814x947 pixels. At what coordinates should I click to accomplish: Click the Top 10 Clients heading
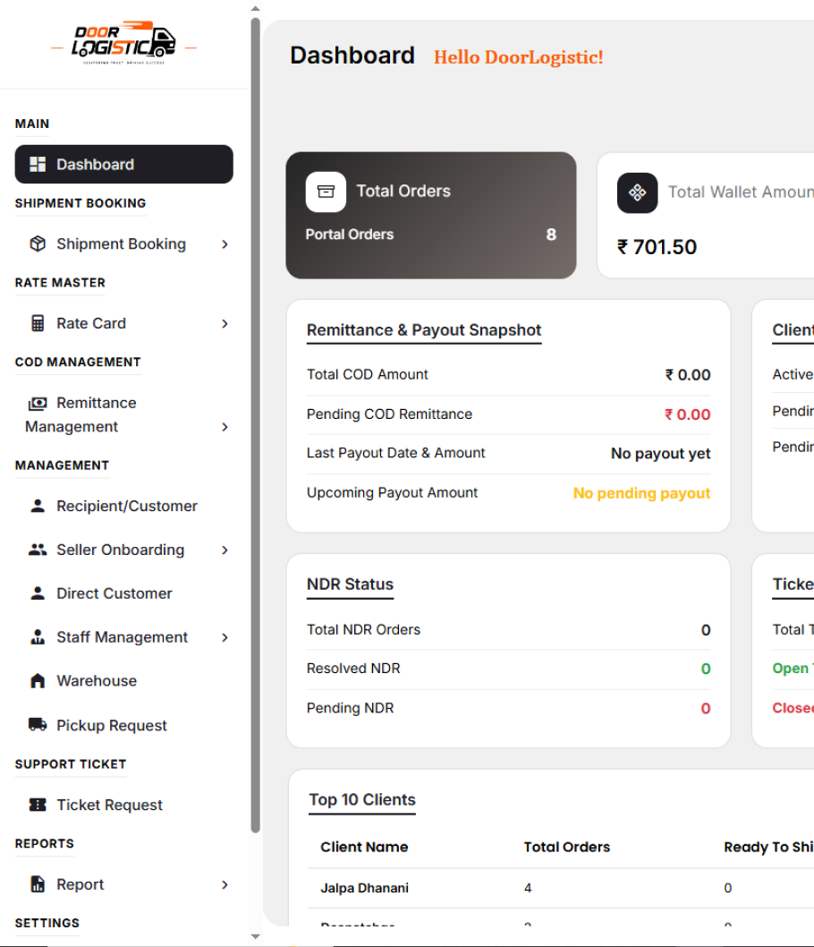[x=362, y=799]
